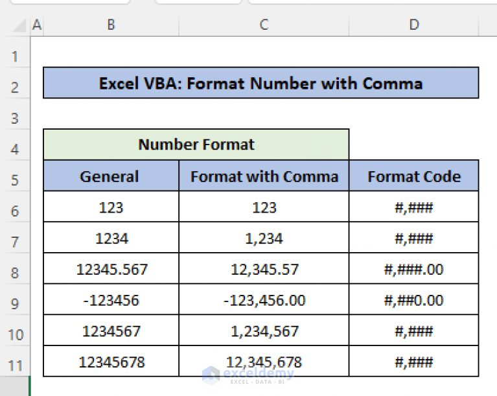This screenshot has height=396, width=497.
Task: Click the title 'Excel VBA: Format Number with Comma'
Action: pos(261,83)
